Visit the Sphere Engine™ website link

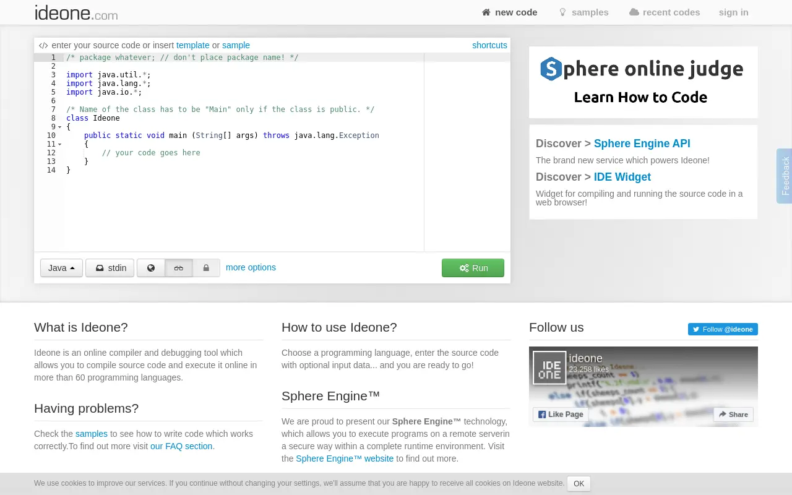345,458
